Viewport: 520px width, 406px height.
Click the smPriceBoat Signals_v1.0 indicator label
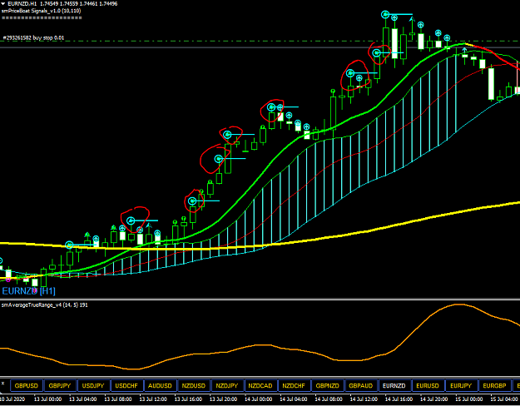[x=41, y=11]
